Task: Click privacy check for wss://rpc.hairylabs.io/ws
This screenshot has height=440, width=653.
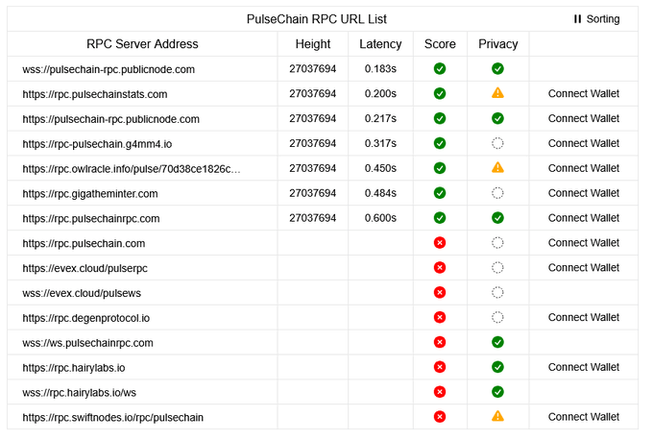Action: click(497, 392)
